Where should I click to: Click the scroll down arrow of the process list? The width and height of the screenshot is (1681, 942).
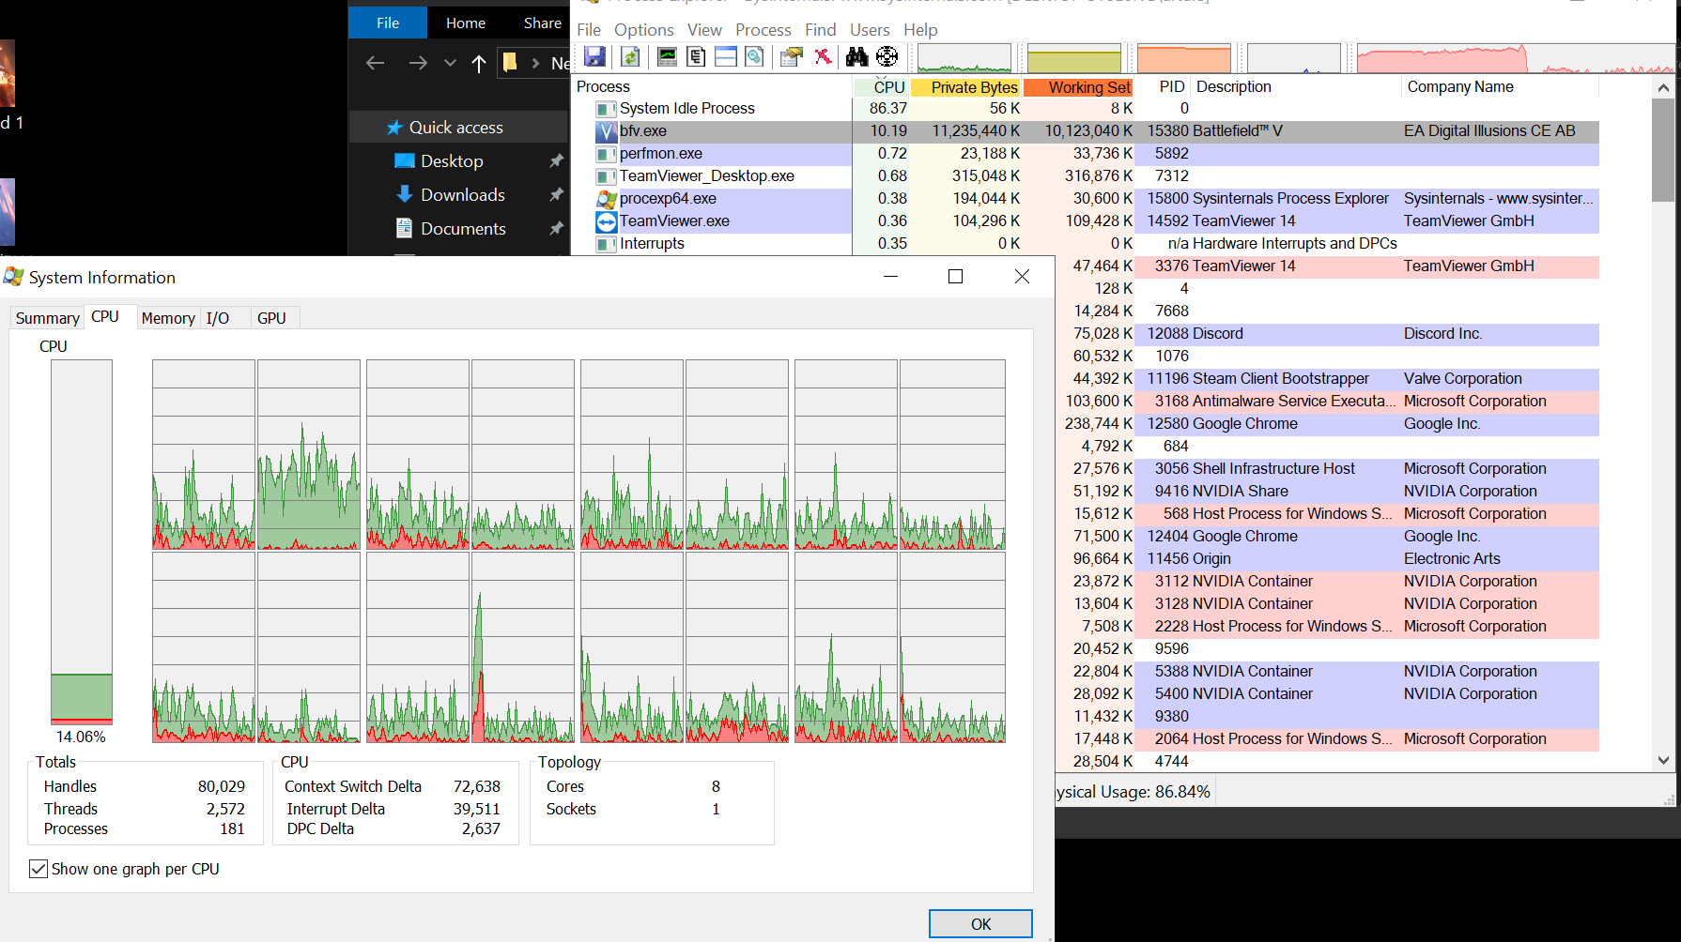coord(1663,761)
